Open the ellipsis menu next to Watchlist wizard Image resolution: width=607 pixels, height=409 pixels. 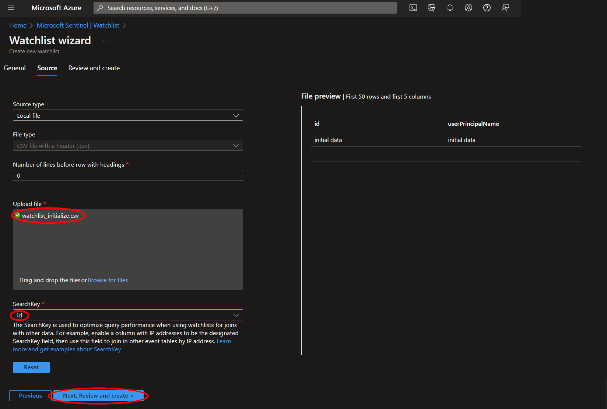click(106, 41)
